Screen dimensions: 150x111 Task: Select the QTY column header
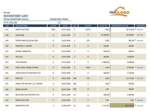75,26
